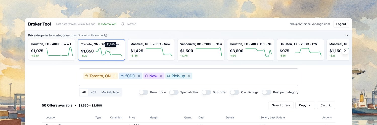Open the Houston, TX 40HC DD card
The width and height of the screenshot is (377, 125).
click(x=251, y=50)
